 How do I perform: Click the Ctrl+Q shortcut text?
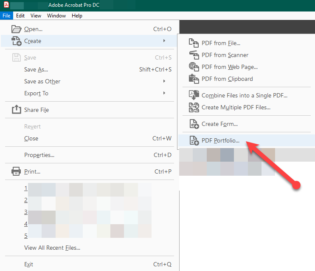click(x=162, y=264)
